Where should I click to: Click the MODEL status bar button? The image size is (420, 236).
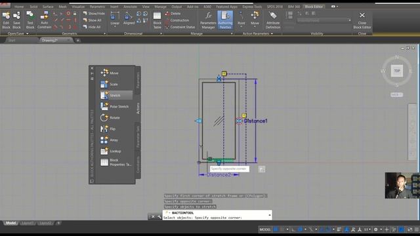265,229
